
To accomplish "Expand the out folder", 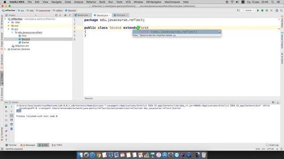I will tap(9, 26).
